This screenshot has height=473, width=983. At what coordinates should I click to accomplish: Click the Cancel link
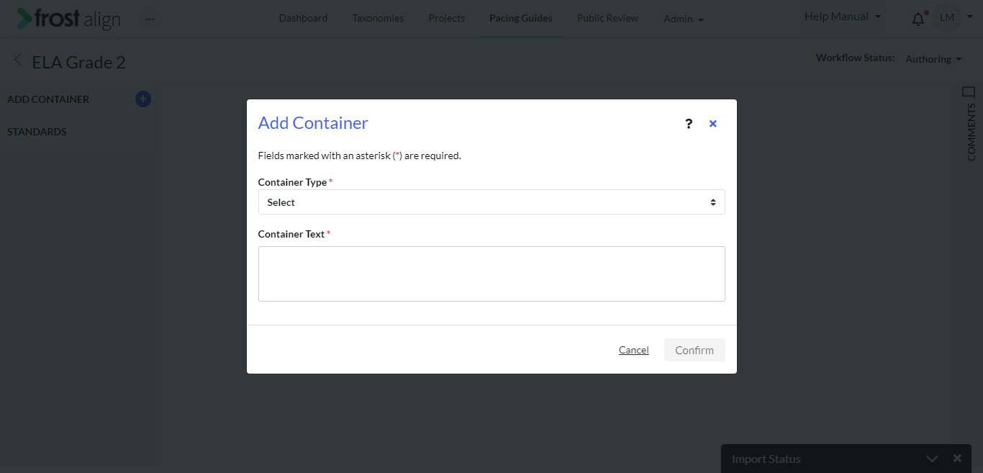[x=634, y=350]
